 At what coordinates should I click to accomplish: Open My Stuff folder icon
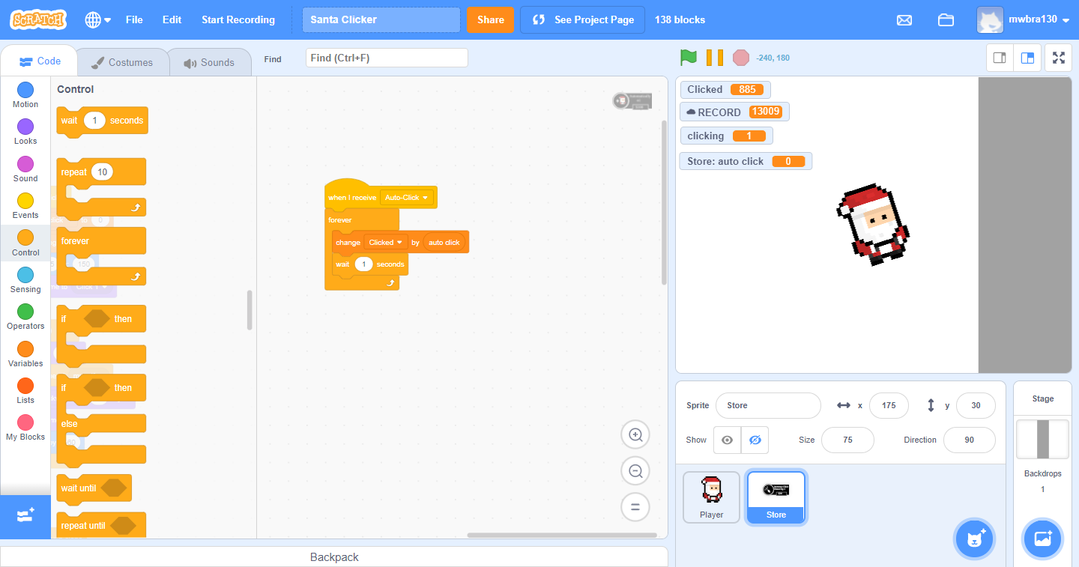946,19
